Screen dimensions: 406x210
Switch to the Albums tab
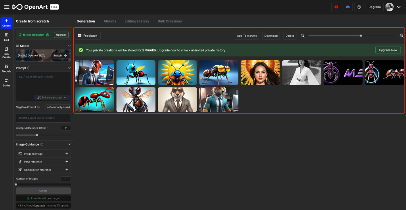click(110, 21)
